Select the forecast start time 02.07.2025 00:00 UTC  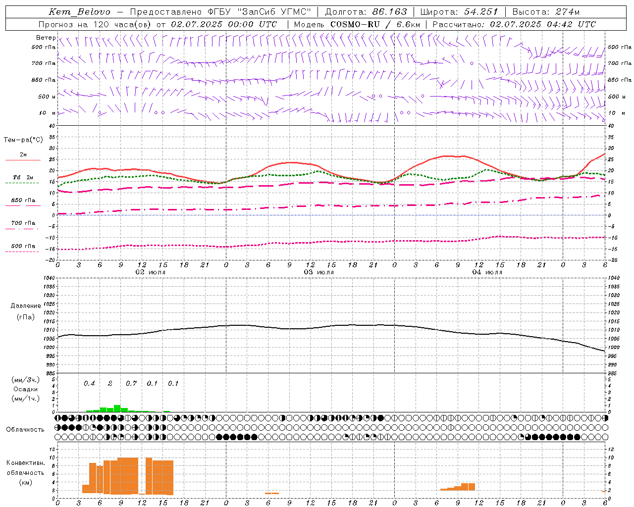[224, 24]
